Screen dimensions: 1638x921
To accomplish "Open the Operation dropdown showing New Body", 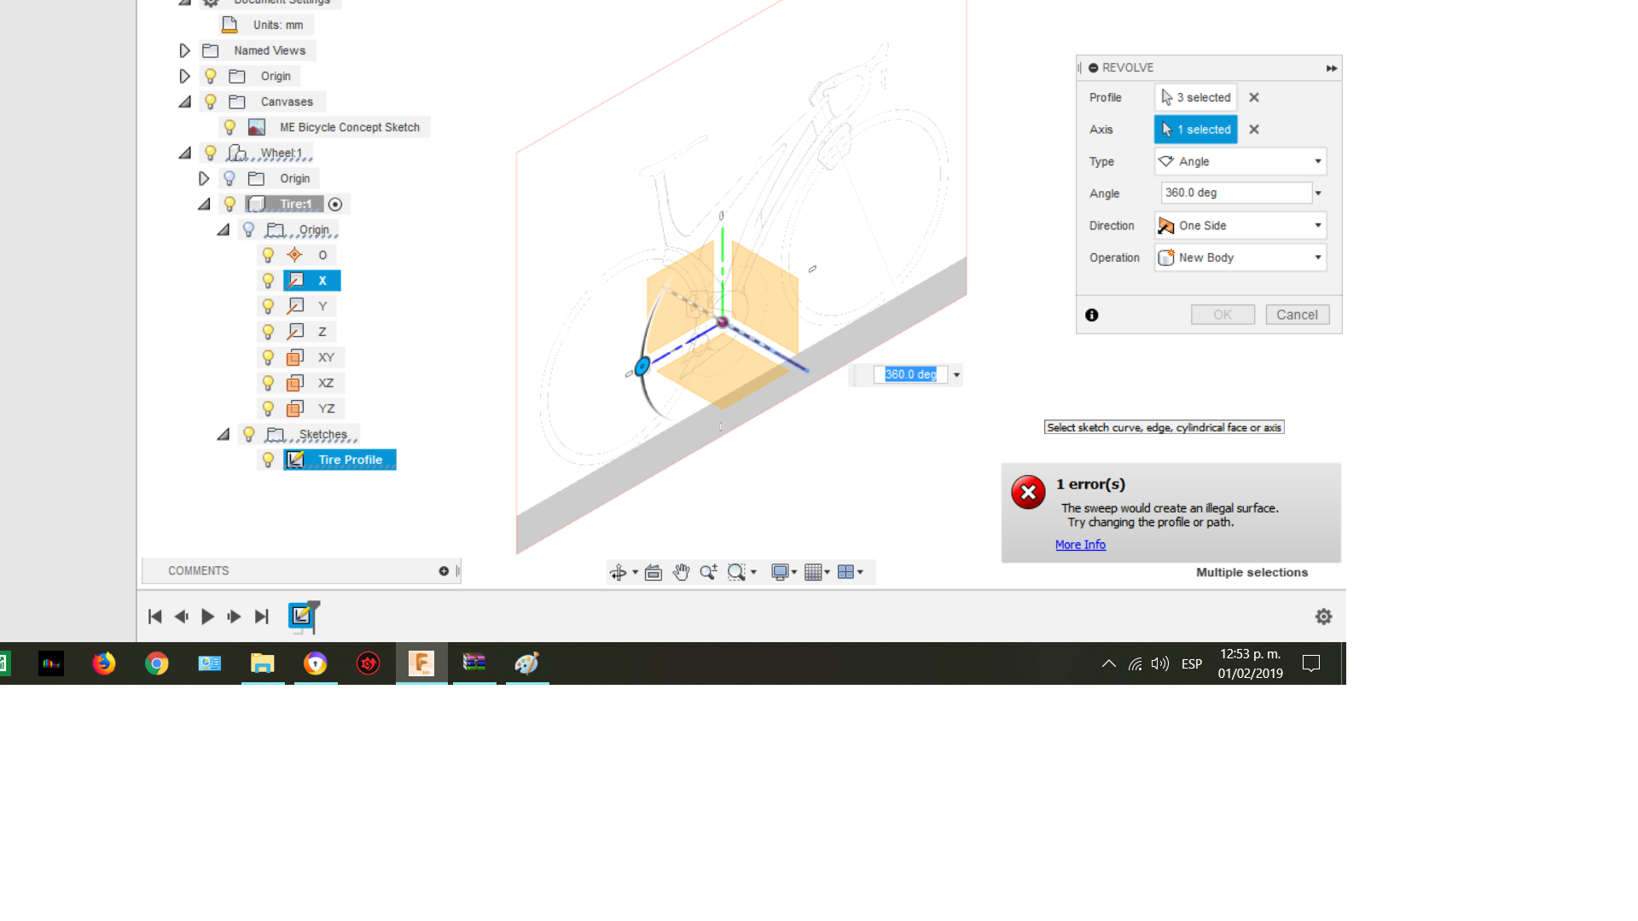I will pyautogui.click(x=1316, y=257).
